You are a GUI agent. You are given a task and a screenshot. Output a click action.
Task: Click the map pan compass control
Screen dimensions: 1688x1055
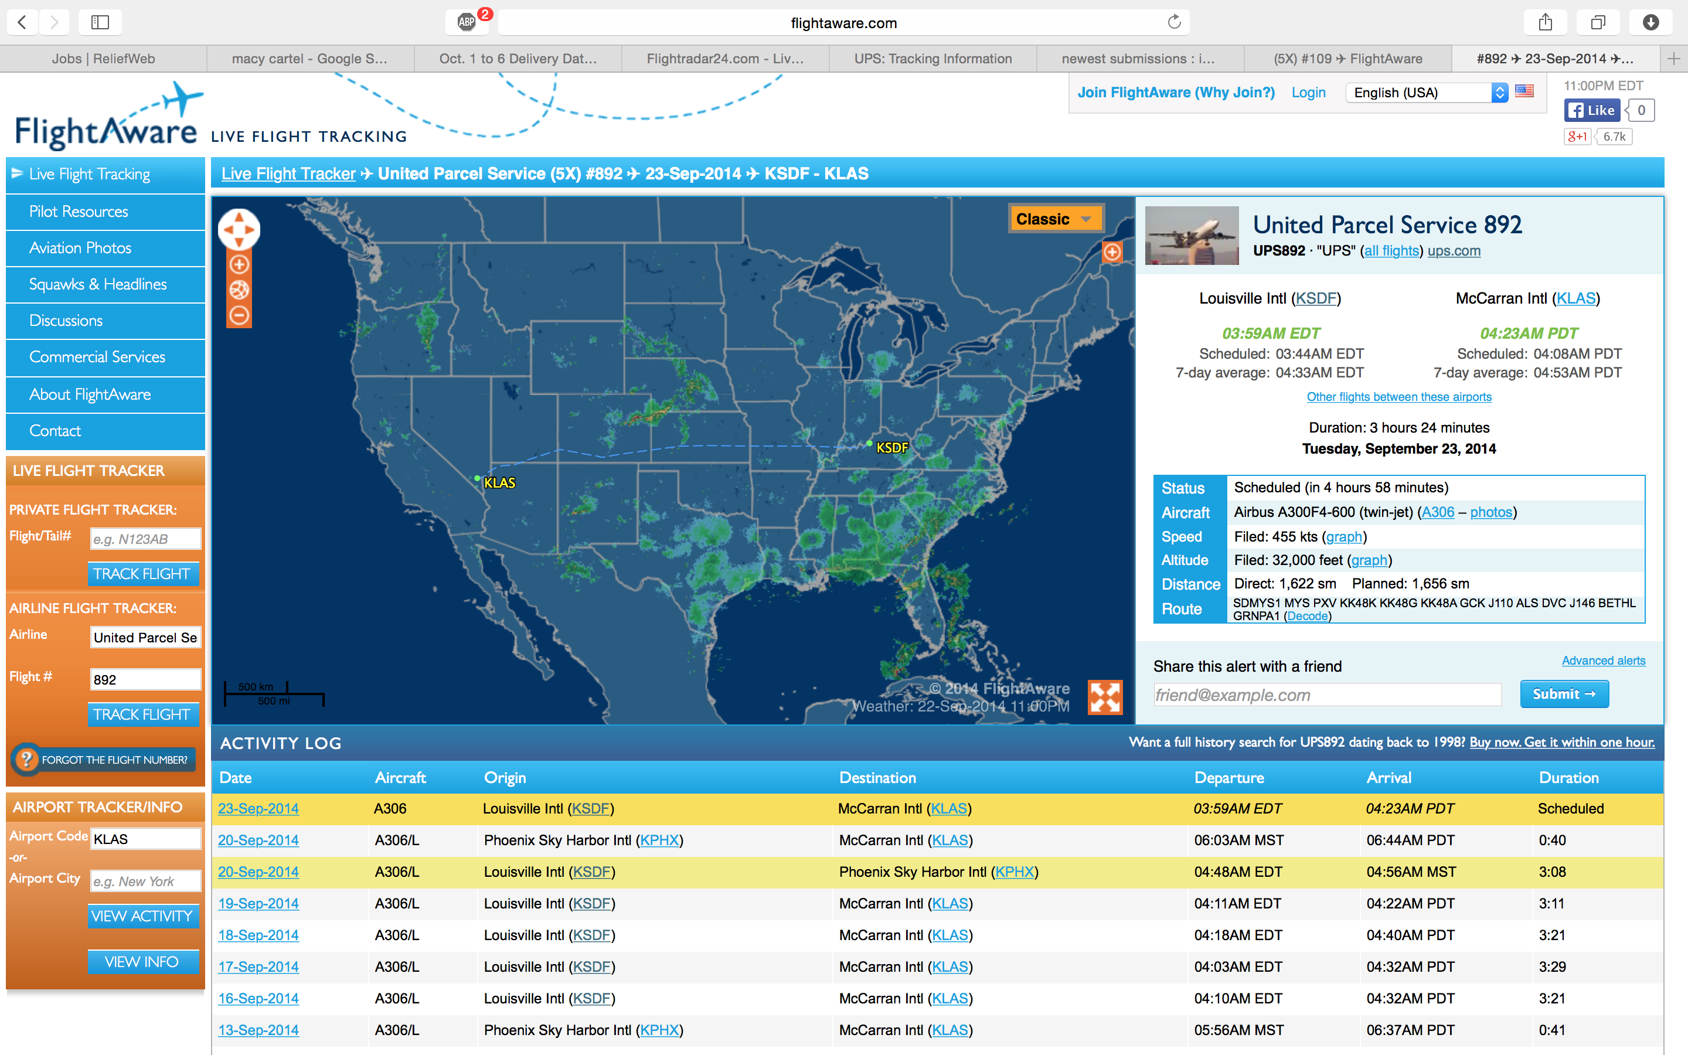[239, 230]
